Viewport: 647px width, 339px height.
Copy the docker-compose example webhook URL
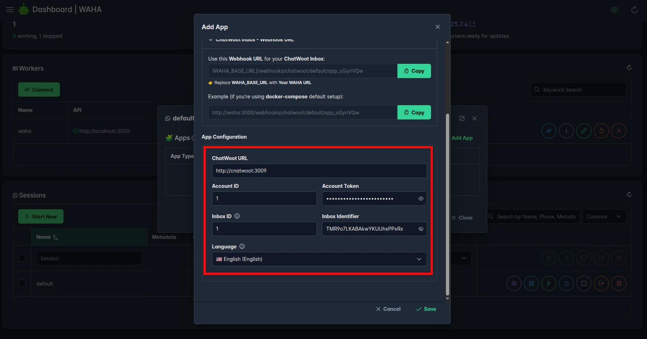coord(414,112)
